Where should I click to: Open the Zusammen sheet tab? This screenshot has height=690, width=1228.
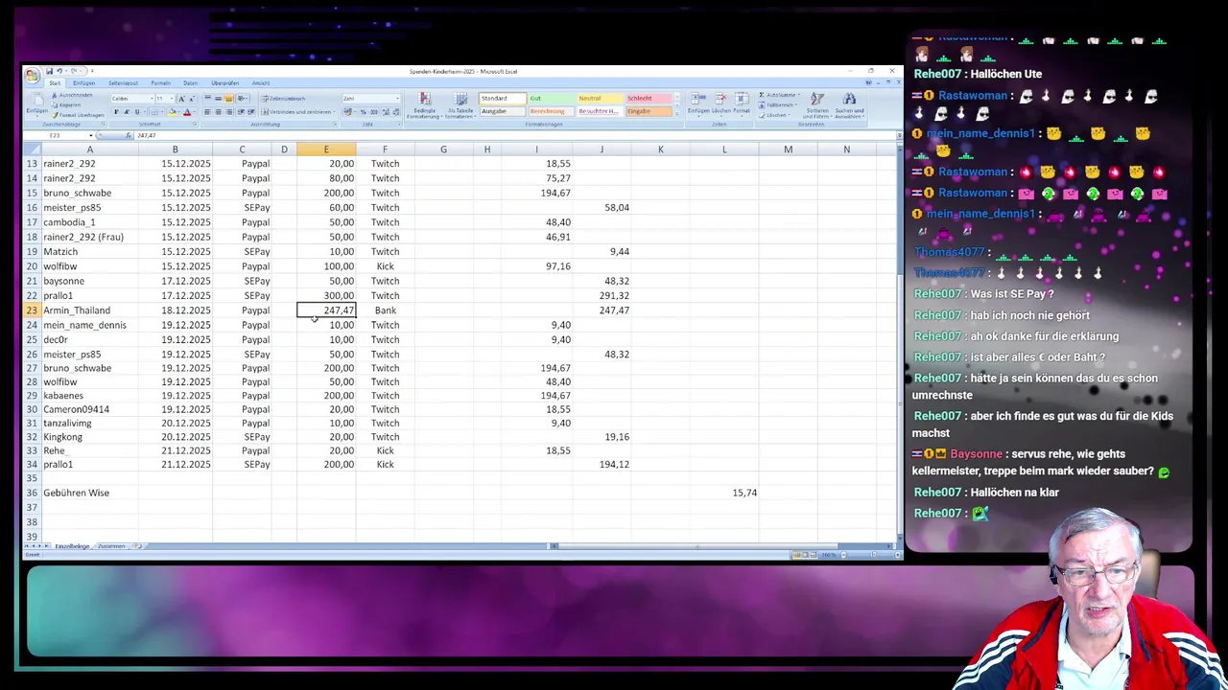point(110,546)
